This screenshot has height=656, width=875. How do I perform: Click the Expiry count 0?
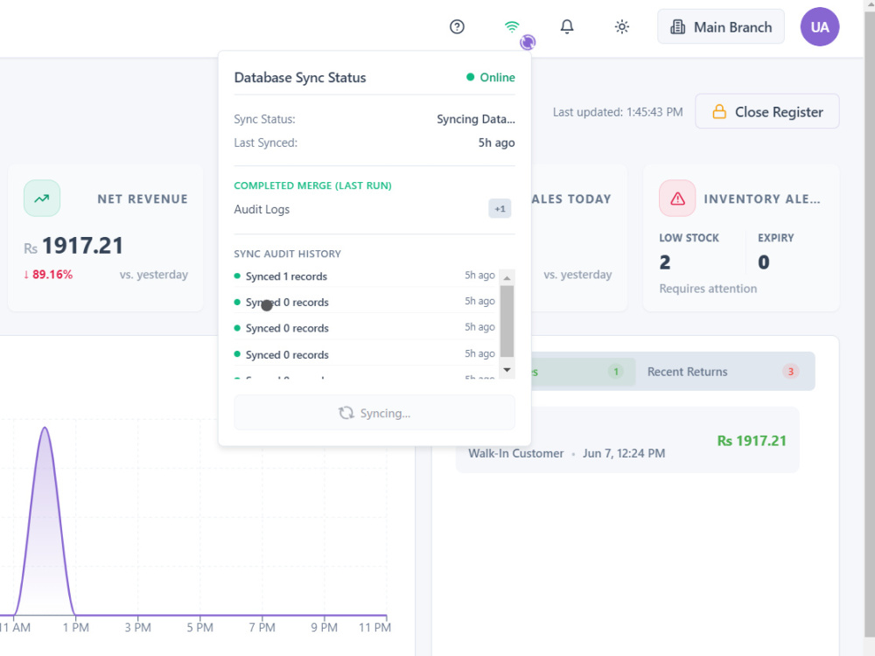pyautogui.click(x=763, y=262)
